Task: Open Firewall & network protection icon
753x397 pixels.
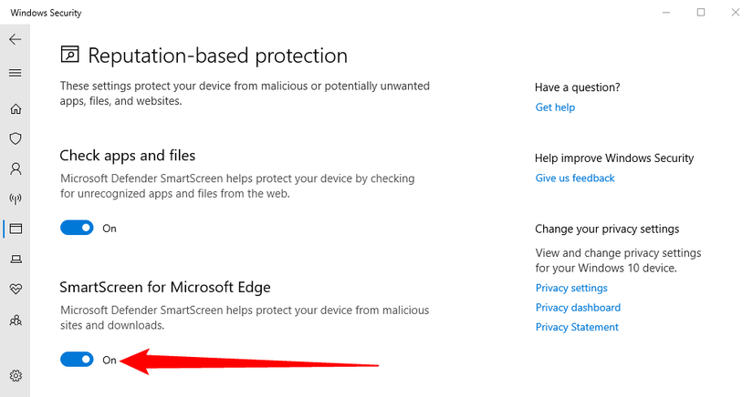Action: (x=16, y=198)
